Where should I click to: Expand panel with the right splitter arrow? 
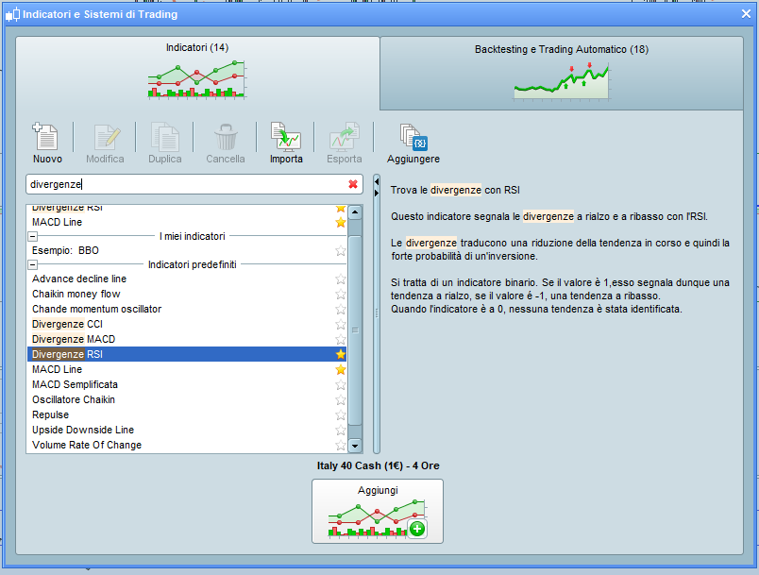tap(377, 194)
